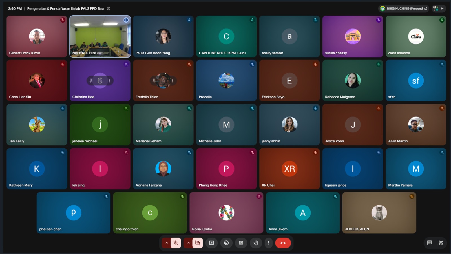Show participant list with 34 count
451x254 pixels.
[439, 8]
